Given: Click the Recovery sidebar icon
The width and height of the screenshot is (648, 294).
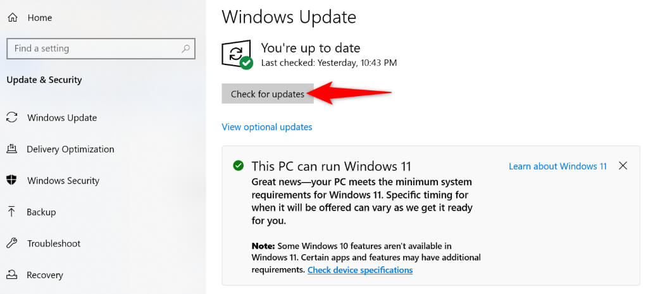Looking at the screenshot, I should click(12, 275).
